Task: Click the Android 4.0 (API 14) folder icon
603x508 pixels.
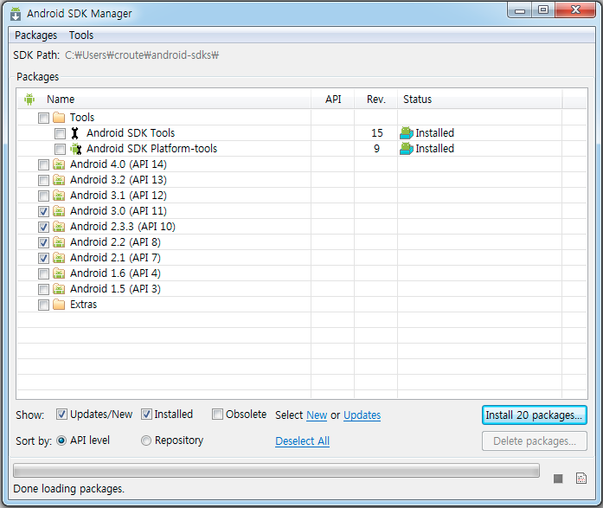Action: pos(59,164)
